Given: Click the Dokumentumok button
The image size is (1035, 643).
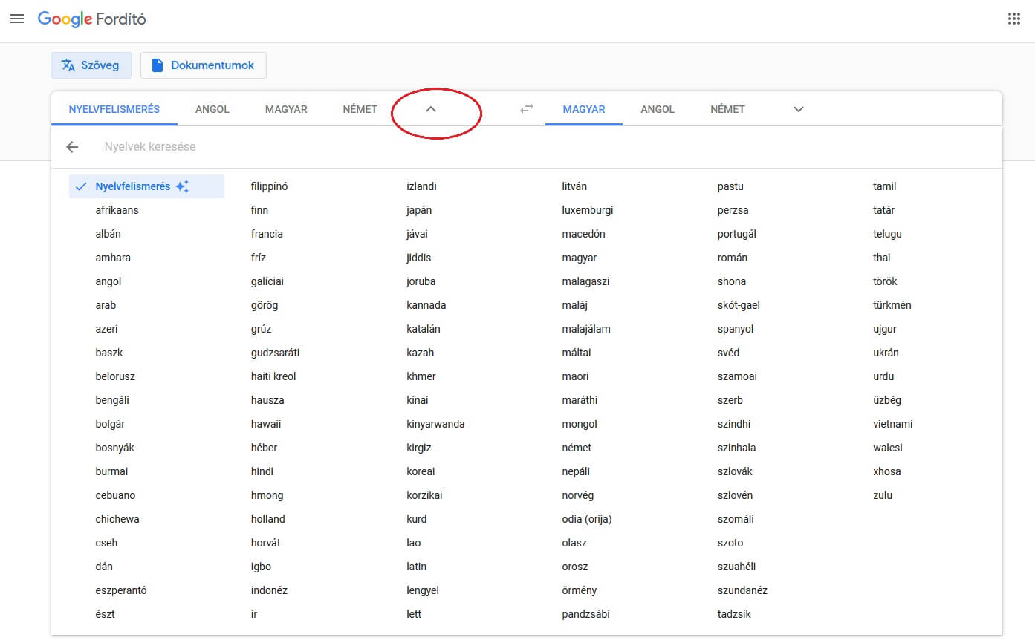Looking at the screenshot, I should [204, 65].
